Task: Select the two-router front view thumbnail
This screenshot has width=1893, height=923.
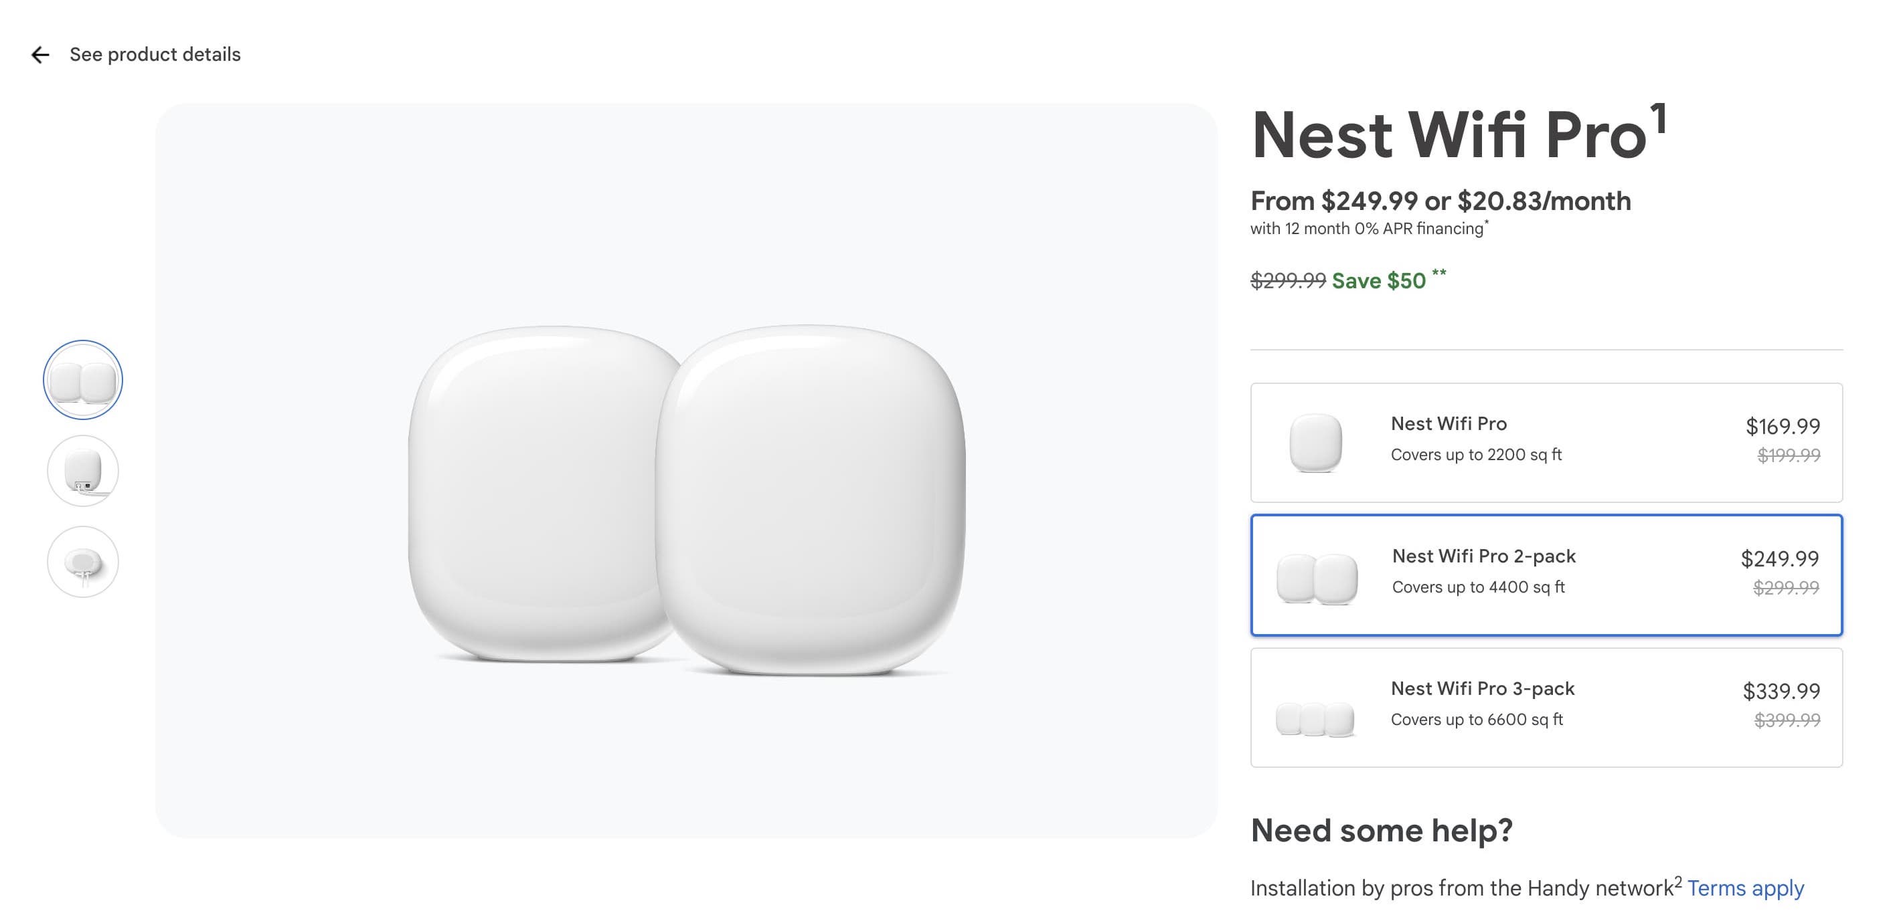Action: pos(83,380)
